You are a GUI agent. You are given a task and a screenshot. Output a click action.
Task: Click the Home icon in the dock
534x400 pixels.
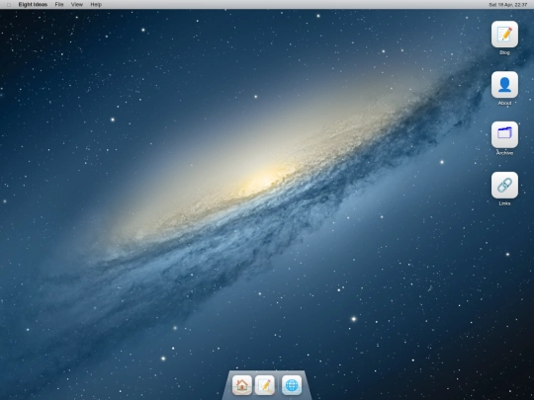point(242,385)
